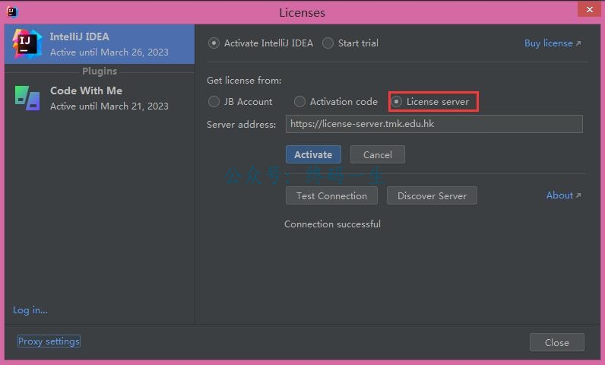This screenshot has width=605, height=365.
Task: Click the Plugins section header
Action: click(x=100, y=71)
